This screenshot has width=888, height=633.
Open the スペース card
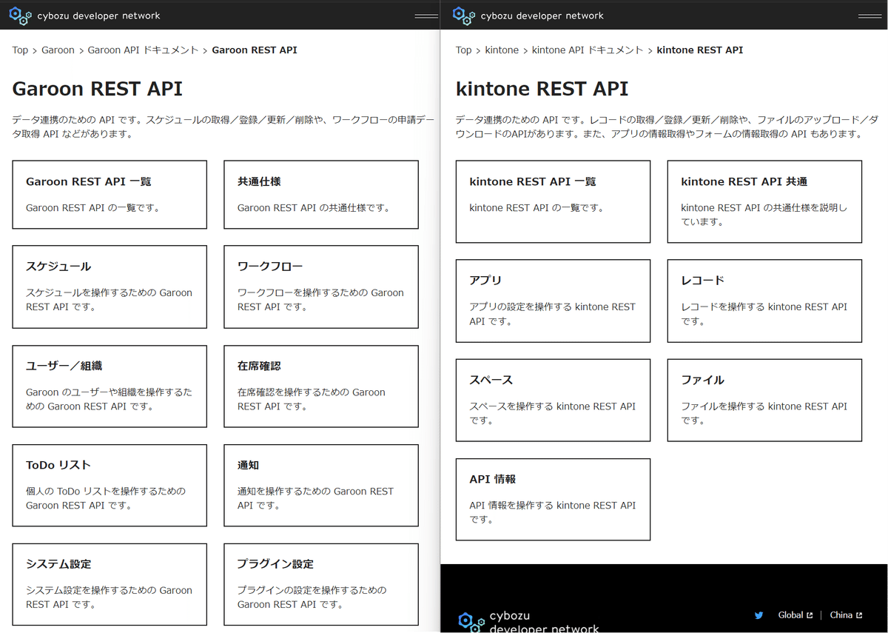[x=554, y=401]
